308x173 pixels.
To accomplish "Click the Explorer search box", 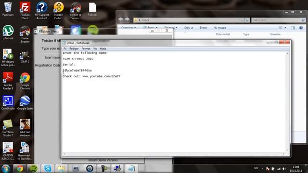I will 278,20.
